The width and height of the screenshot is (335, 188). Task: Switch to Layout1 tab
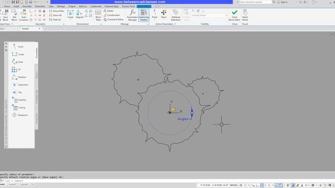(13, 184)
